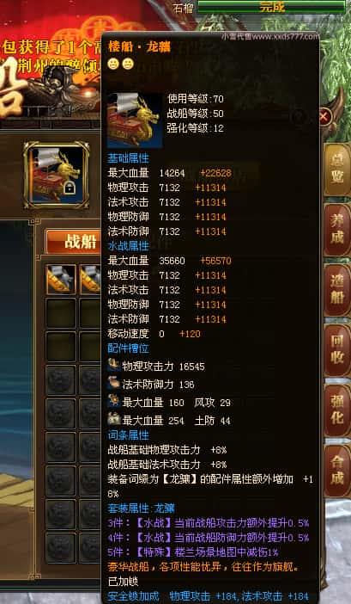351x604 pixels.
Task: Click the first smiley face under ship name
Action: coord(113,65)
